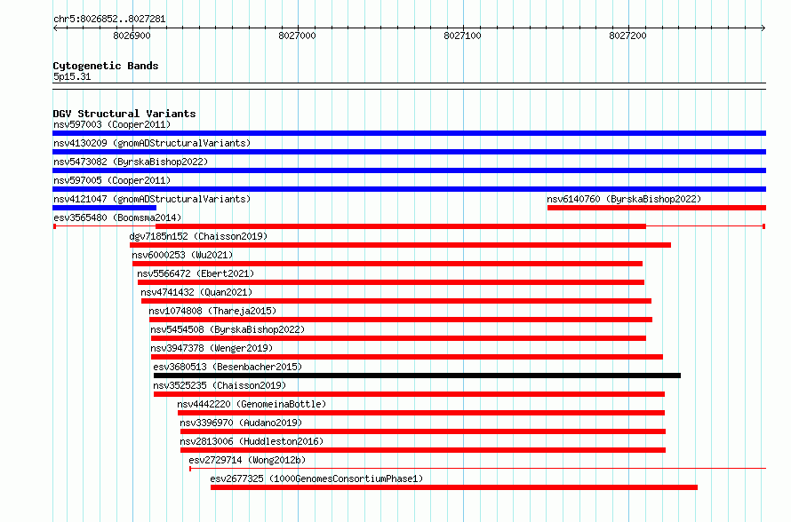Viewport: 791px width, 522px height.
Task: Click nsv5566472 (Ebert2021) label
Action: point(196,273)
